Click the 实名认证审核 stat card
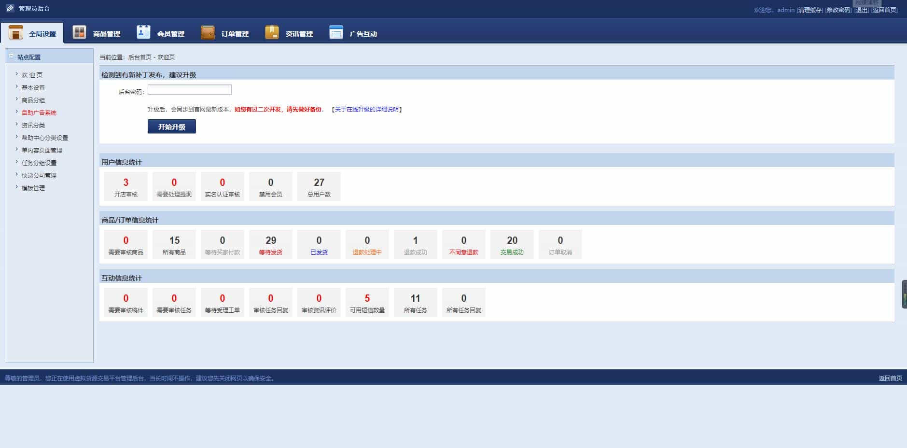This screenshot has width=907, height=448. coord(223,186)
